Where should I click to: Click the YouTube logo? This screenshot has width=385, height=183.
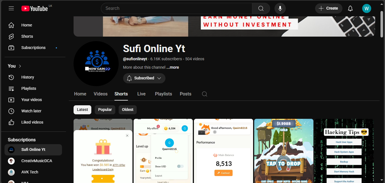pos(35,8)
